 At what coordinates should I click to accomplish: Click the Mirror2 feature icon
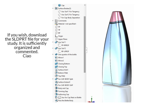pos(56,61)
